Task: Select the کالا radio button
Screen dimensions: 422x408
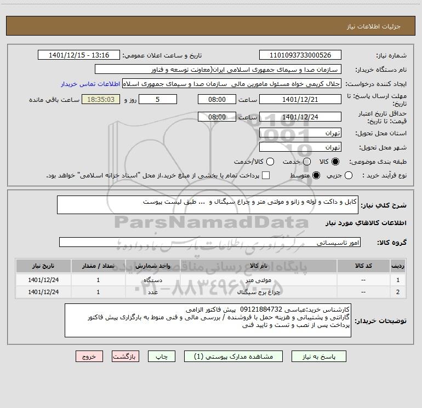Action: click(335, 162)
